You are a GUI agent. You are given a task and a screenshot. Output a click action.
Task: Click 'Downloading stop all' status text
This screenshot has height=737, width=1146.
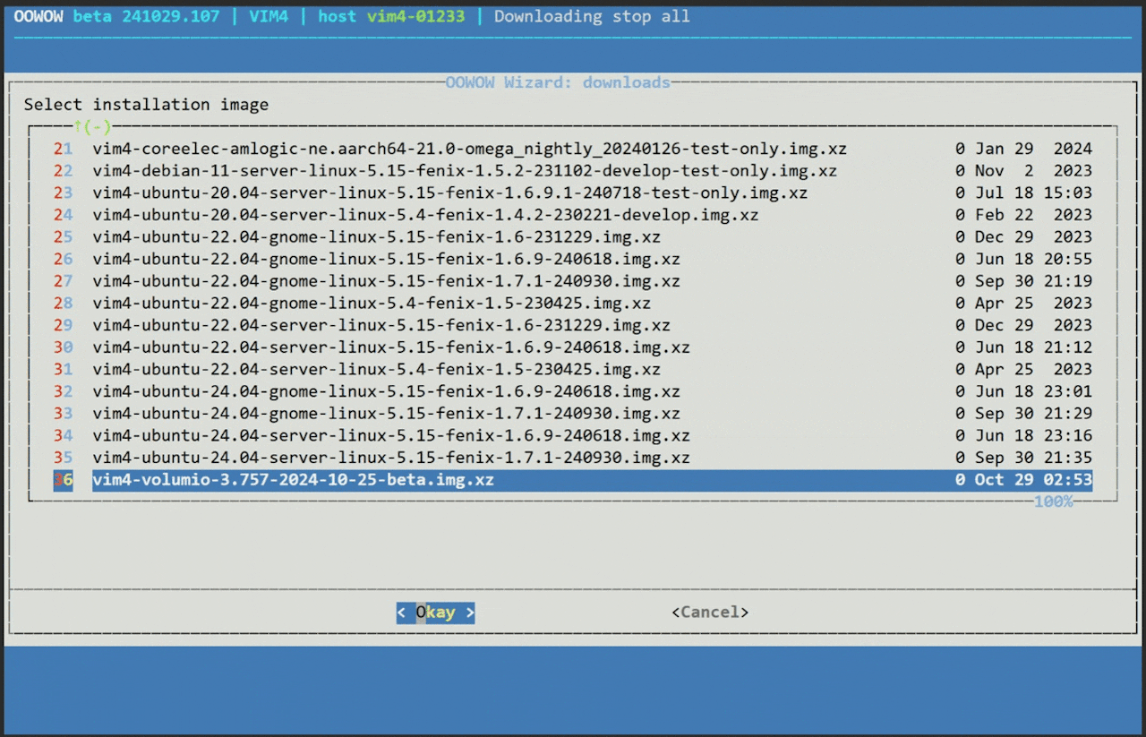pos(592,16)
